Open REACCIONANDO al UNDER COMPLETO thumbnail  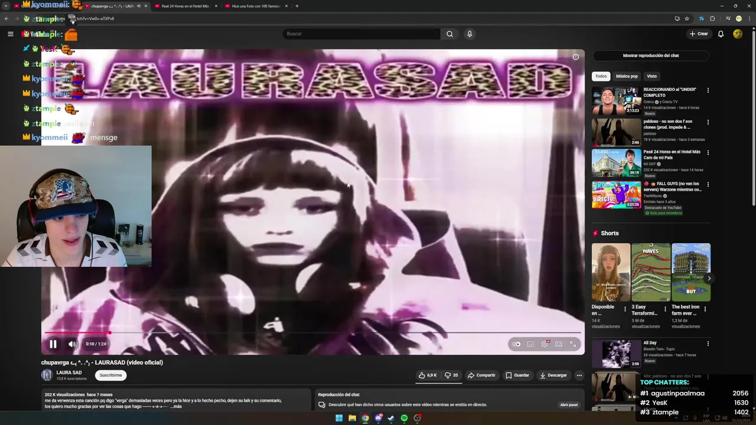click(617, 100)
